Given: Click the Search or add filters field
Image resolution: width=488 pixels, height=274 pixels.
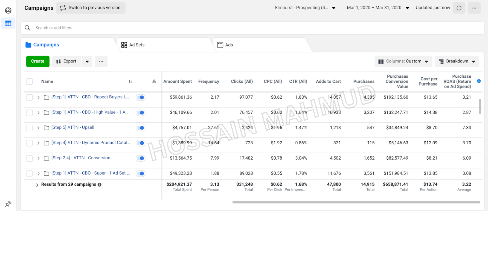Looking at the screenshot, I should tap(252, 28).
